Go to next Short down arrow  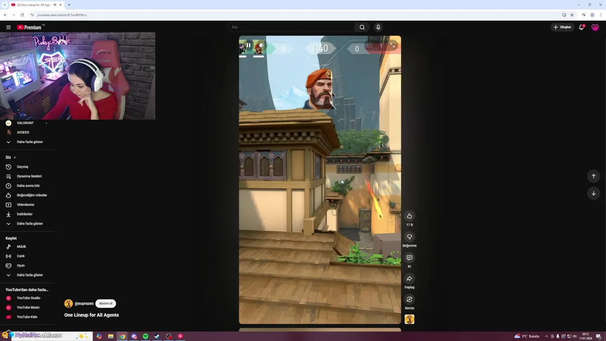(x=593, y=193)
